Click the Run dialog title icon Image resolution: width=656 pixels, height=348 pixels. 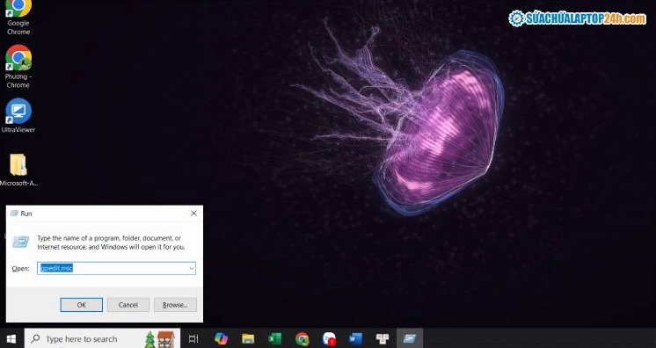click(x=14, y=214)
